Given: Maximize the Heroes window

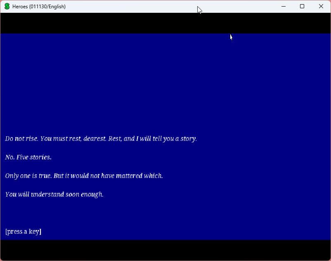Looking at the screenshot, I should coord(302,6).
